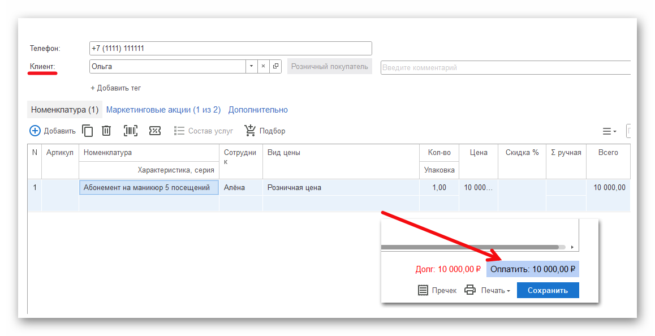Print a Пречек via the receipt icon
Viewport: 655px width, 336px height.
click(422, 290)
